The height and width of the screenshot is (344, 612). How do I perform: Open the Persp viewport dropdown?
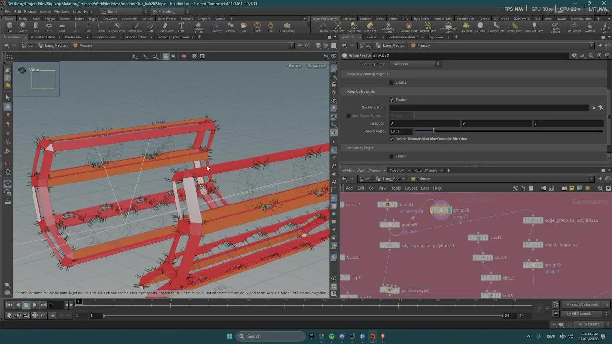[x=295, y=66]
